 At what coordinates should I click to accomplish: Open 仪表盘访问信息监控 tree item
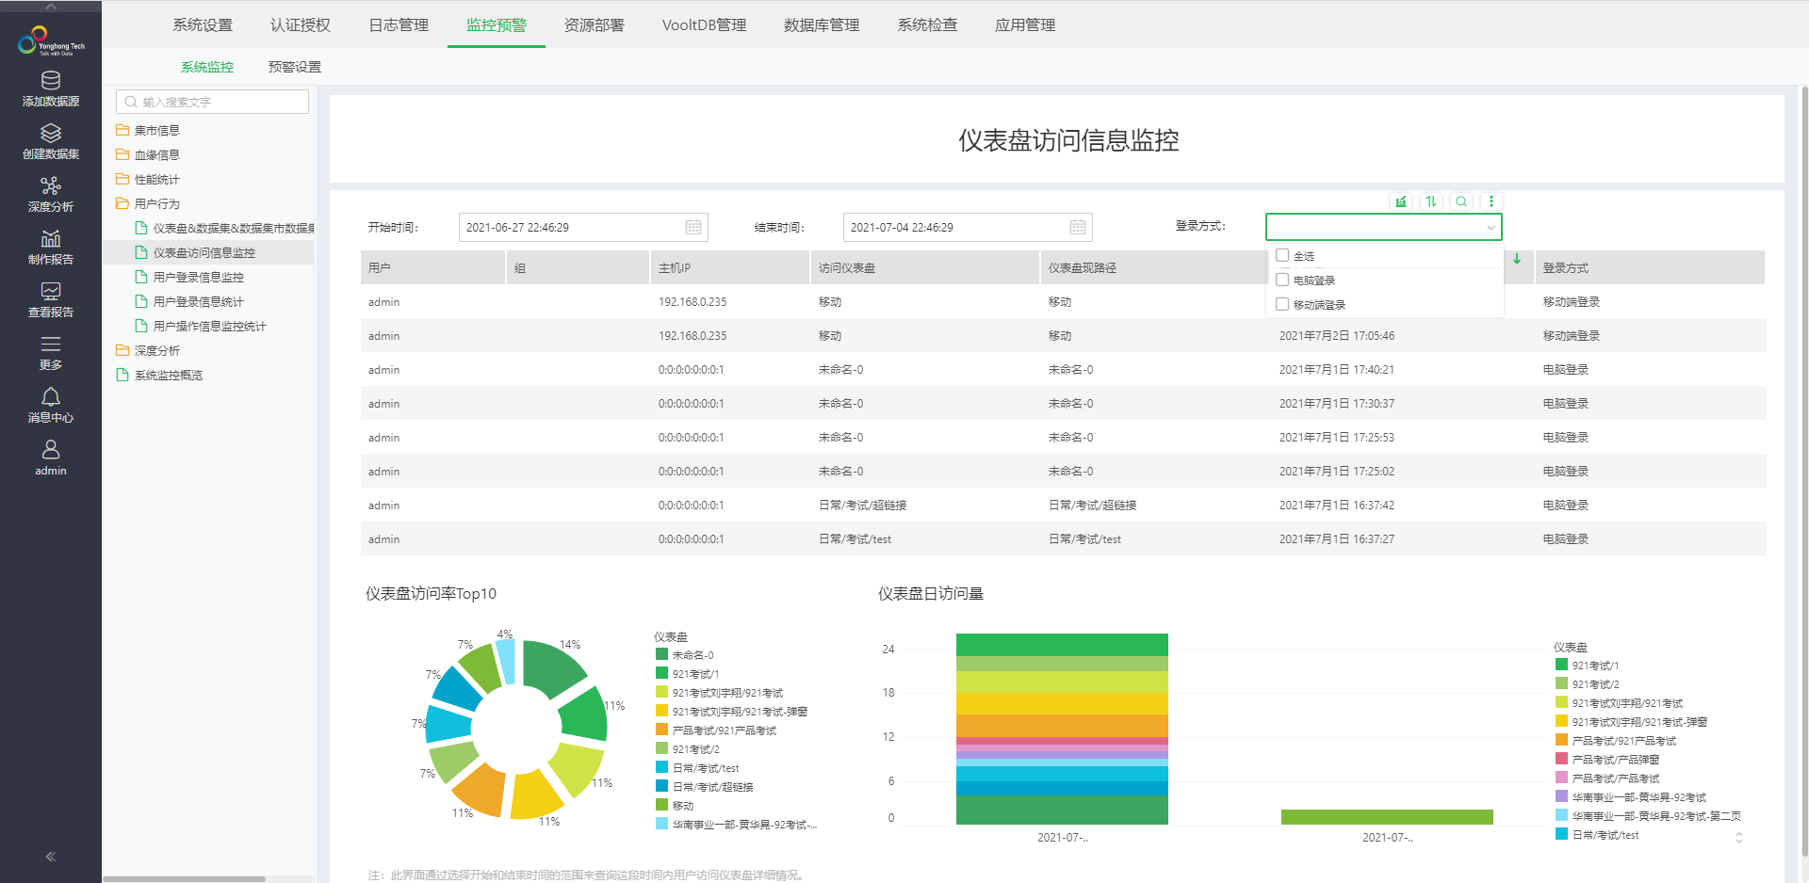[x=204, y=252]
